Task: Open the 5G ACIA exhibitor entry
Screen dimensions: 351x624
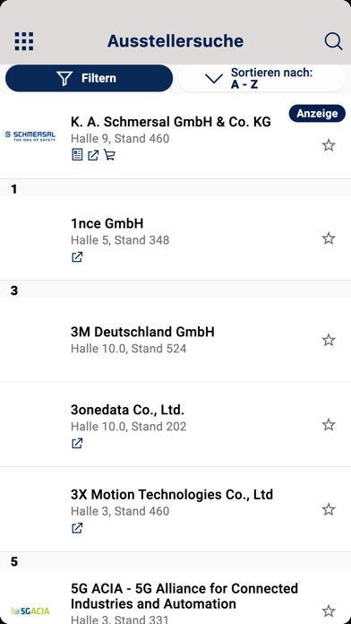Action: click(175, 596)
